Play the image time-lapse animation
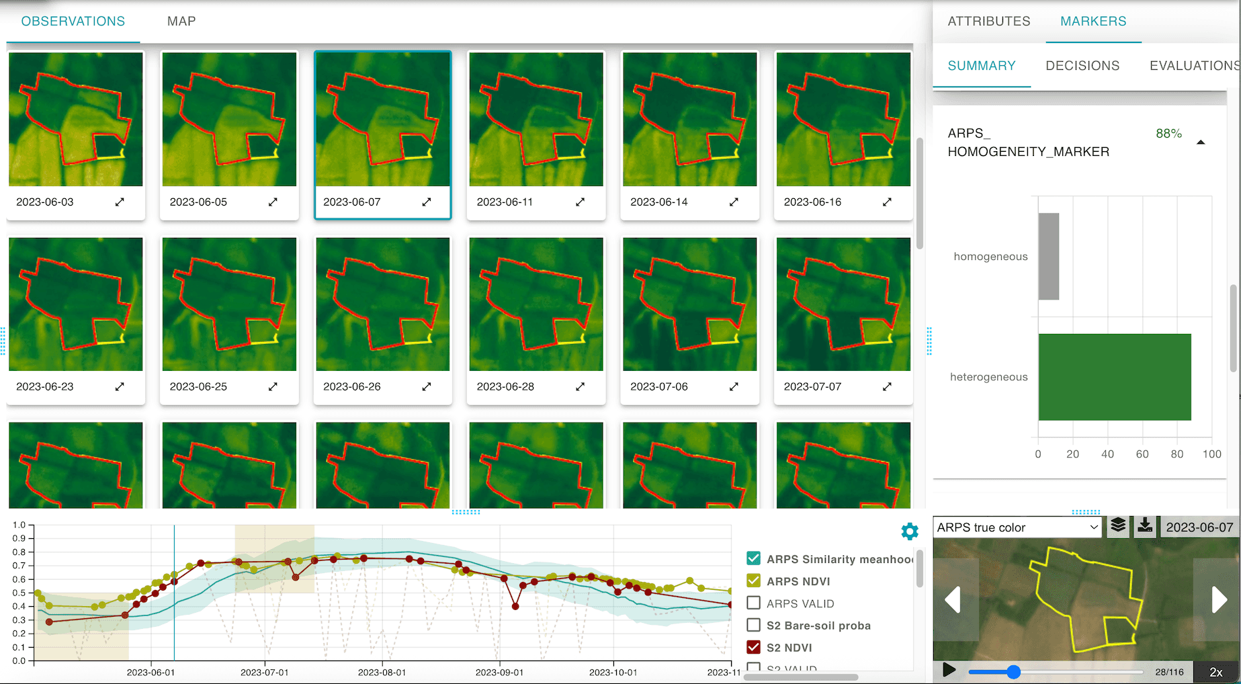The image size is (1241, 684). tap(949, 671)
